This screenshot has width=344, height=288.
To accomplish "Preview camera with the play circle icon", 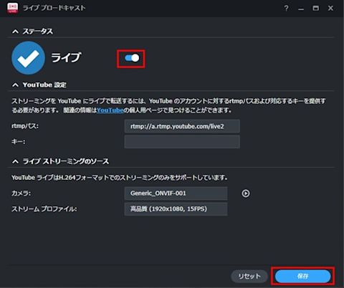I will 246,193.
